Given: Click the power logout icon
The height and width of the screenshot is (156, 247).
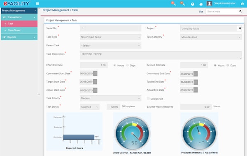Looking at the screenshot, I should 242,4.
